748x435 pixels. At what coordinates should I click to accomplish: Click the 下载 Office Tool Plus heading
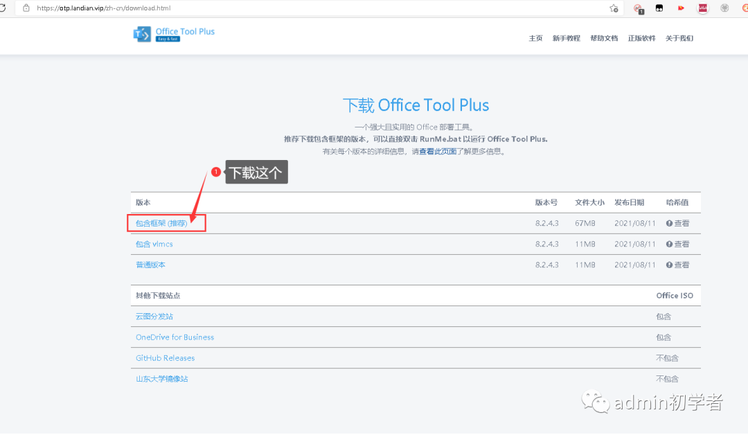pos(416,105)
